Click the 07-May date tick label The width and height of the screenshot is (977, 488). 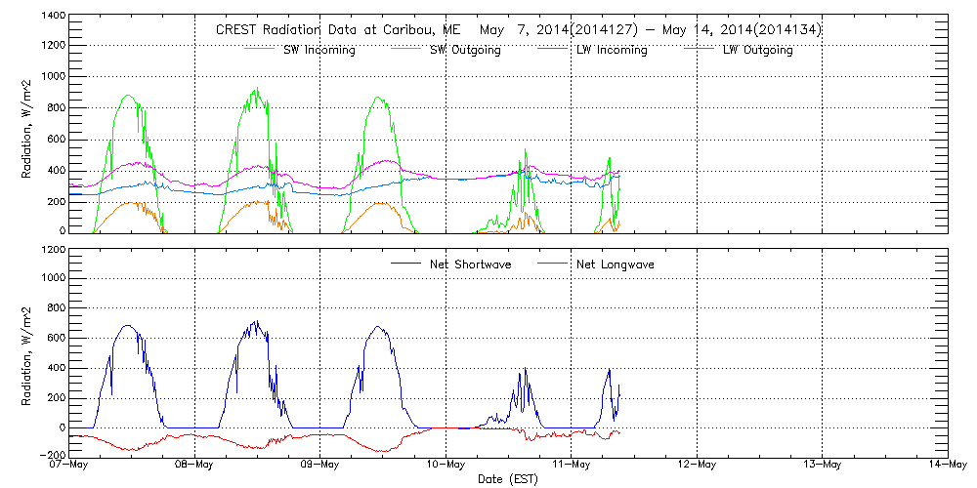(68, 466)
